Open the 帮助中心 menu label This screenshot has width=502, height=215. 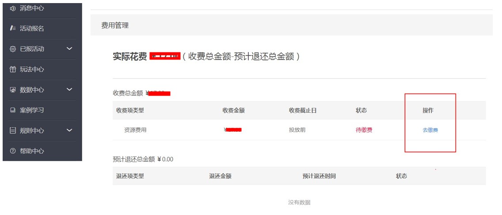coord(32,151)
